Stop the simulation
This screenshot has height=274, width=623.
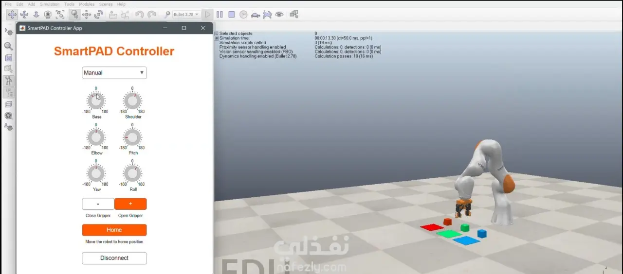[232, 15]
